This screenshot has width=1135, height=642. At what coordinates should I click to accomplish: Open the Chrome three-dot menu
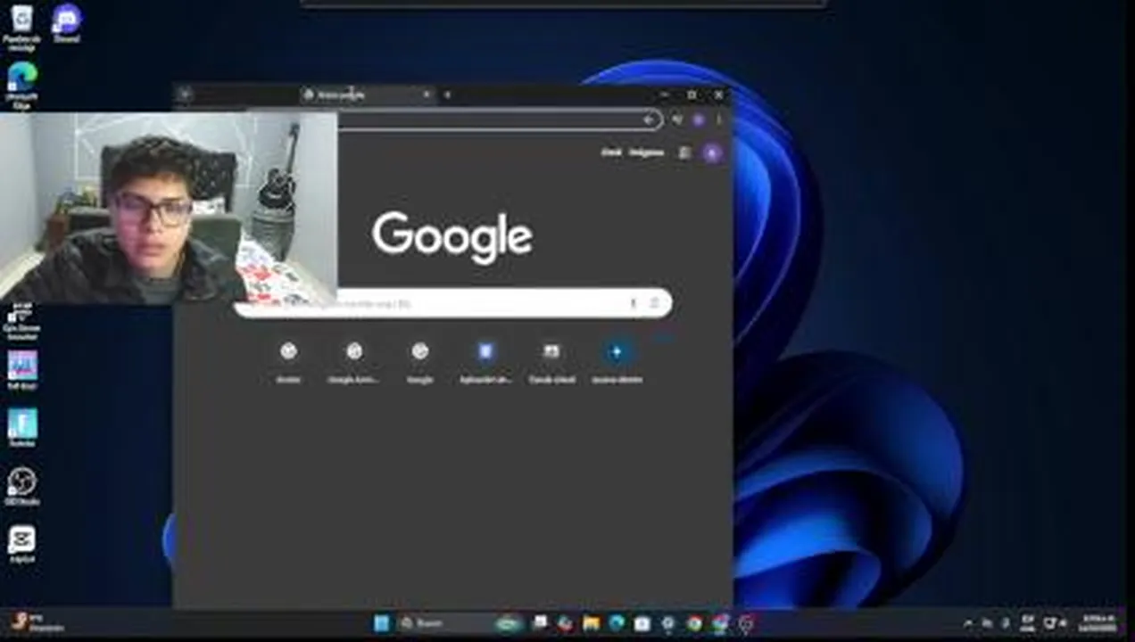(719, 120)
